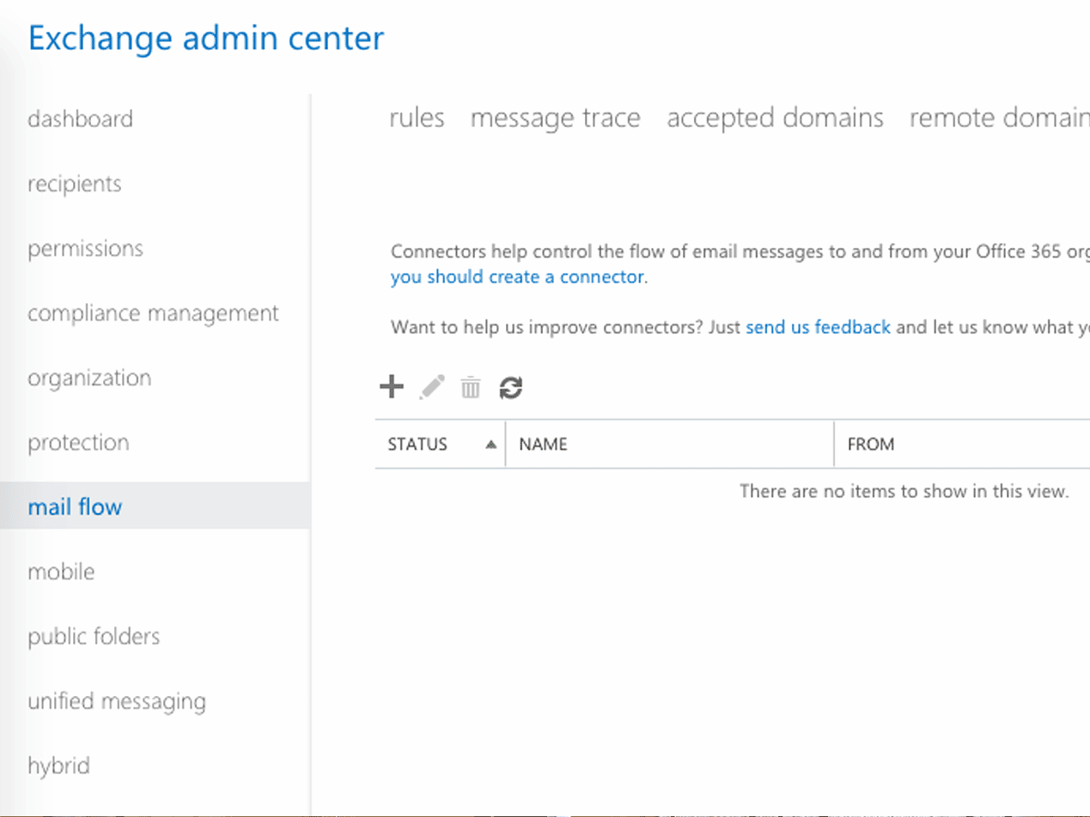Click the plus icon to add connector
The width and height of the screenshot is (1090, 817).
coord(392,388)
